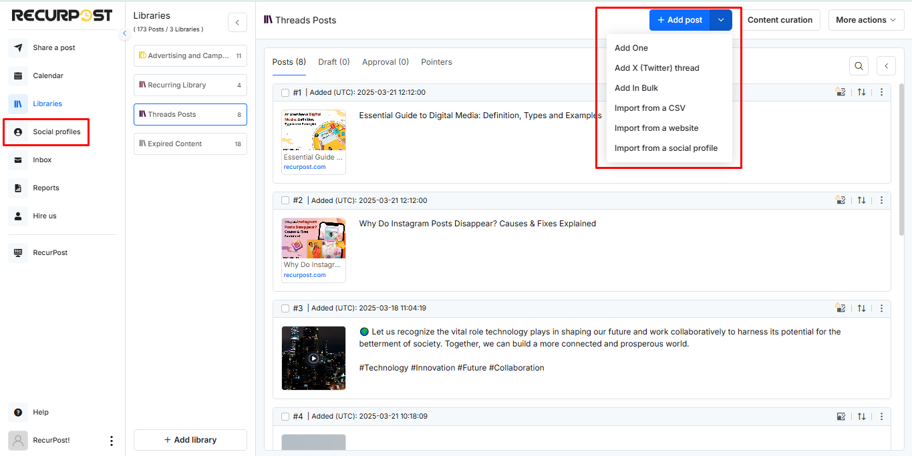
Task: Click the edit-image warning icon on post #2
Action: (841, 200)
